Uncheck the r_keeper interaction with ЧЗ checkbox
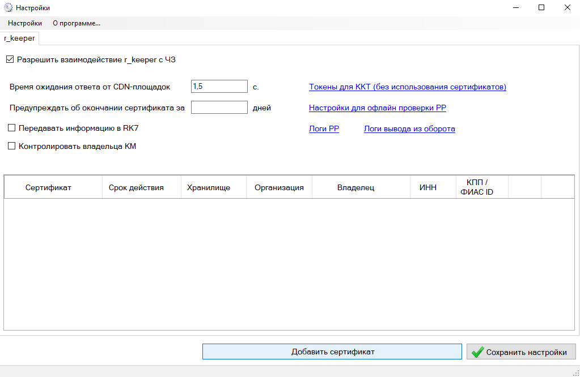Screen dimensions: 580x377 [10, 59]
